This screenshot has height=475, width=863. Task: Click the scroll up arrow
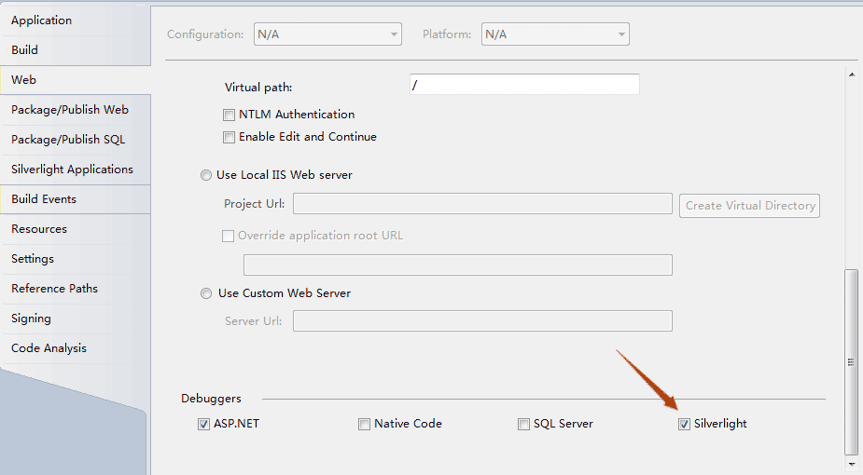pyautogui.click(x=851, y=73)
